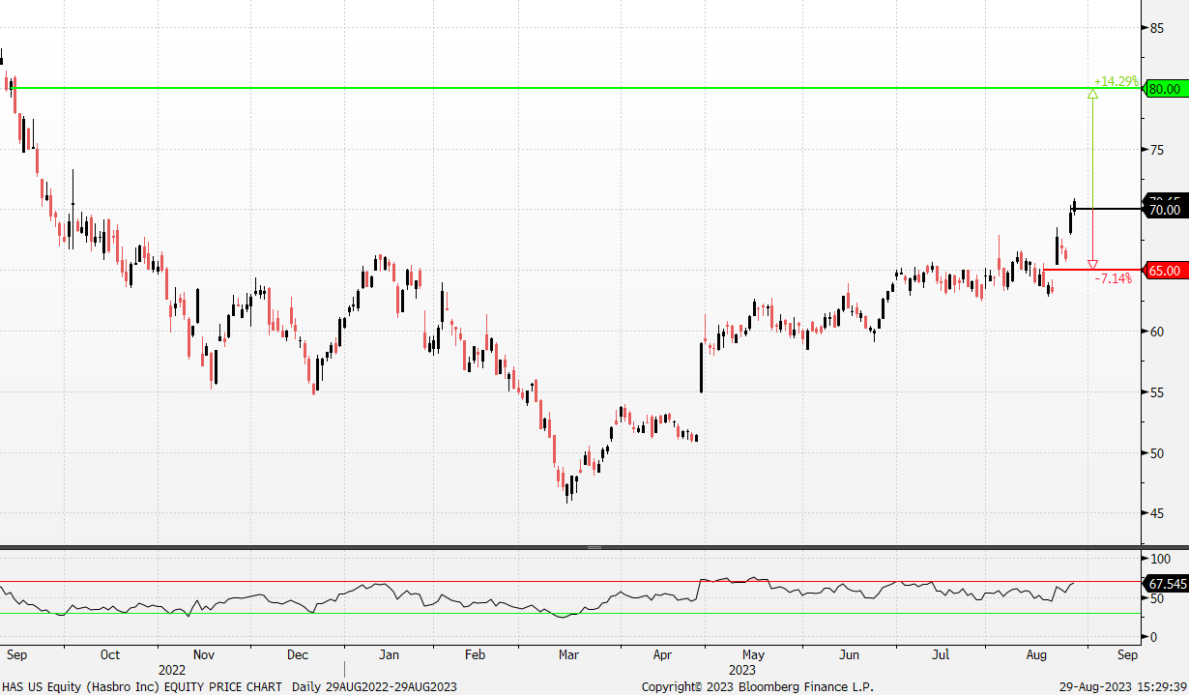This screenshot has height=695, width=1189.
Task: Click the Jun month label
Action: pyautogui.click(x=849, y=654)
